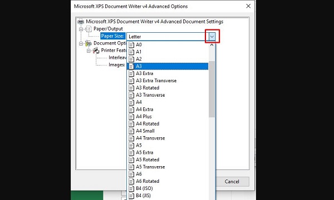Image resolution: width=334 pixels, height=200 pixels.
Task: Select A5 Rotated paper size
Action: click(x=168, y=159)
